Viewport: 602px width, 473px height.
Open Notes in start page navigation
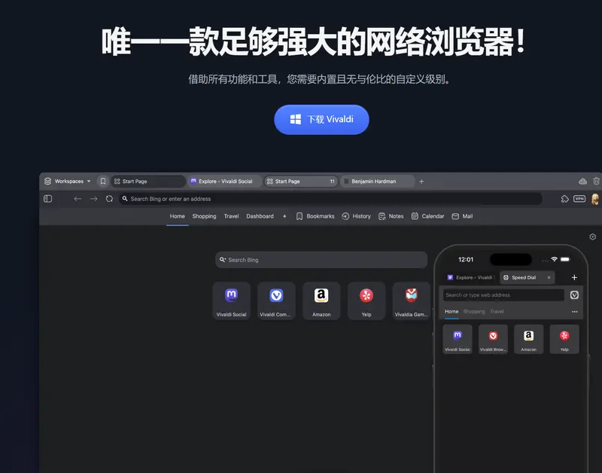[x=391, y=216]
